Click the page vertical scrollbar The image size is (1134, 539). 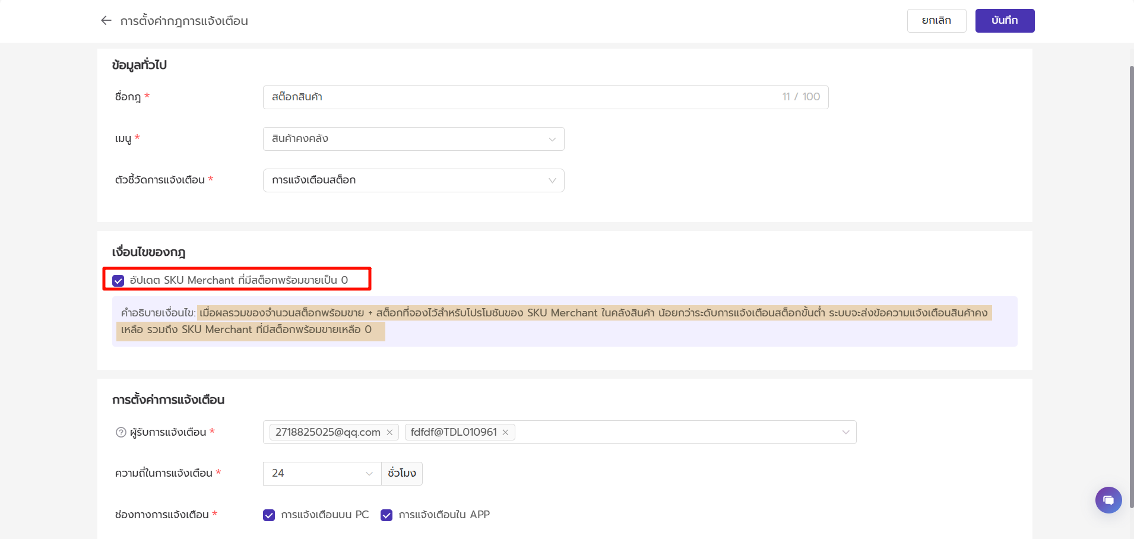click(x=1131, y=285)
